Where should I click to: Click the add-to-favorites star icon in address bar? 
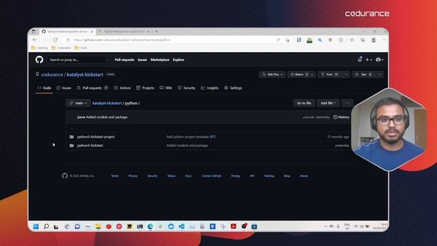[287, 40]
